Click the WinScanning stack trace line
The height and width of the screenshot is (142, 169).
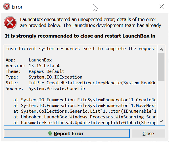(x=85, y=117)
